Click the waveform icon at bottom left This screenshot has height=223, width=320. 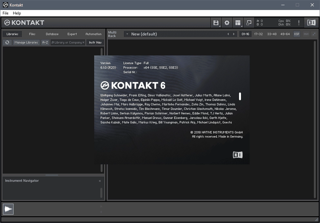pyautogui.click(x=8, y=209)
